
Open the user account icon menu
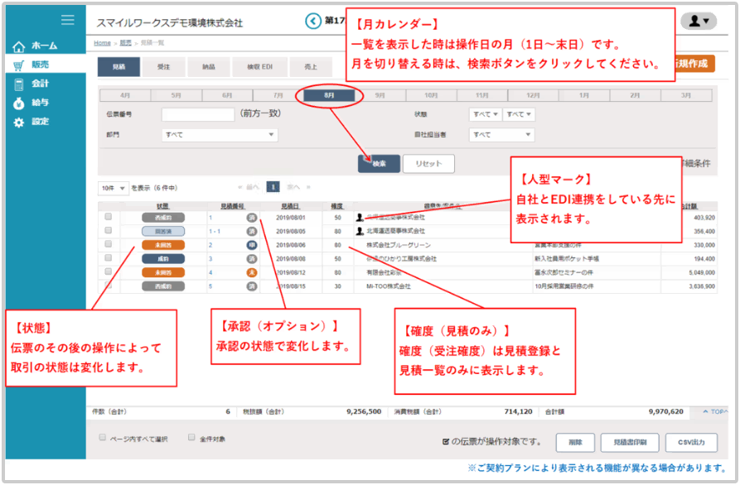[698, 22]
